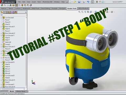Open the PropertyManager panel tab
Viewport: 126px width, 95px height.
(x=5, y=12)
